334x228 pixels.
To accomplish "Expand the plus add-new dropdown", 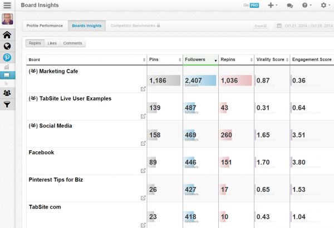I will (x=272, y=6).
